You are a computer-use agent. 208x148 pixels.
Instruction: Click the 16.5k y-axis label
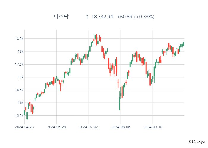click(x=19, y=90)
